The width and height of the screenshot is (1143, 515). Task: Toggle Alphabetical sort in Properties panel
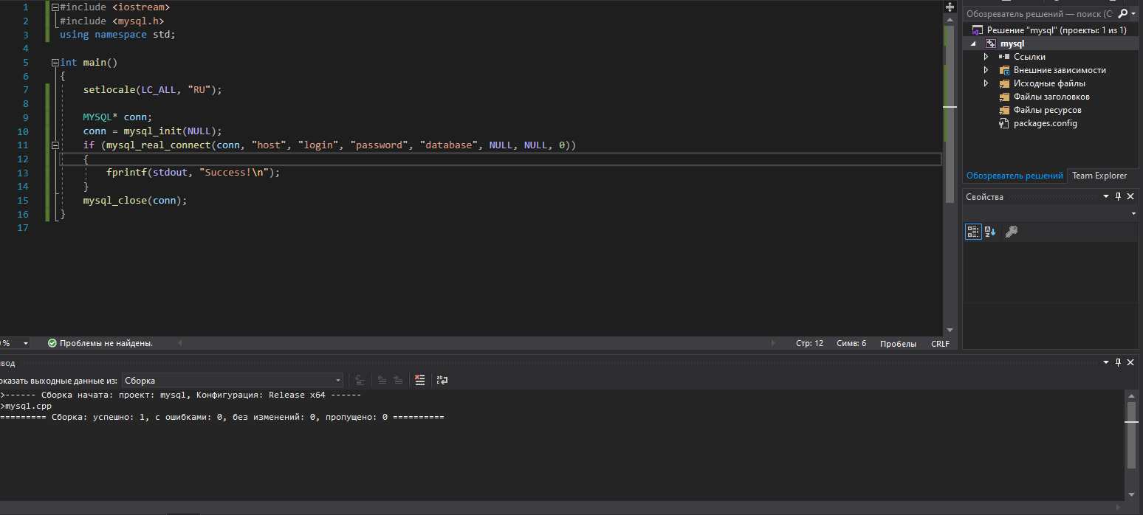coord(990,232)
